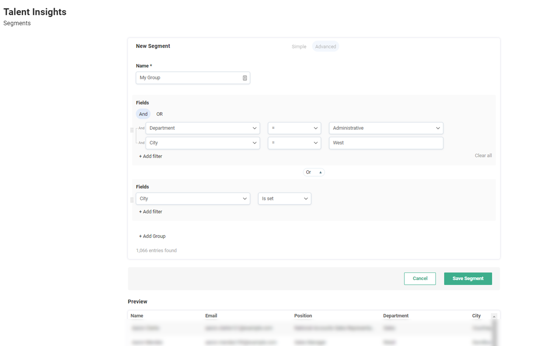
Task: Open the operator dropdown for Department row
Action: (x=294, y=128)
